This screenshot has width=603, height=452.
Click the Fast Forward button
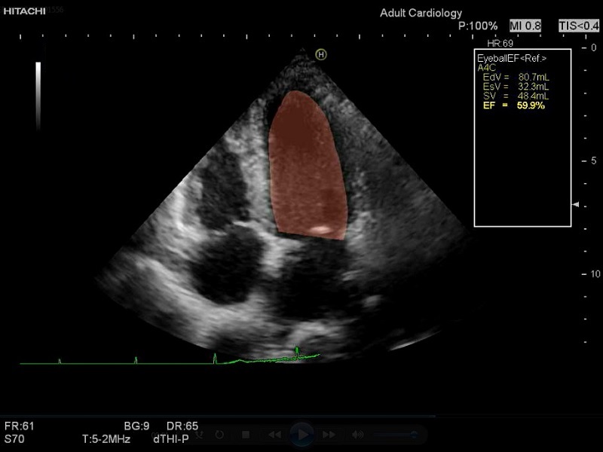point(329,435)
